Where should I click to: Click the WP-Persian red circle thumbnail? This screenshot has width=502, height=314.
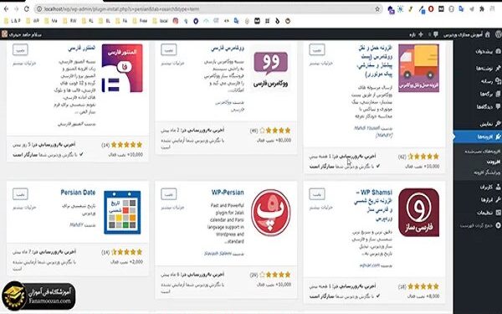click(x=270, y=213)
